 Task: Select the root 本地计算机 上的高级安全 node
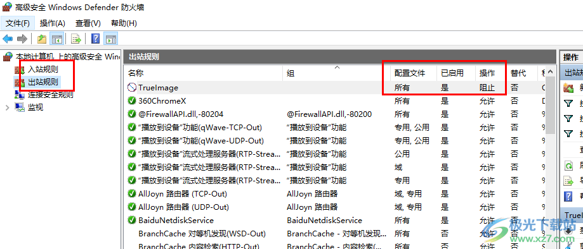point(68,57)
